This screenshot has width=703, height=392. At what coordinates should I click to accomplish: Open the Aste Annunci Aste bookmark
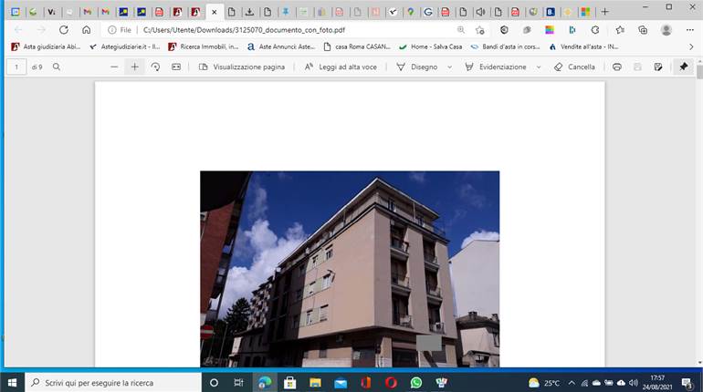[281, 46]
